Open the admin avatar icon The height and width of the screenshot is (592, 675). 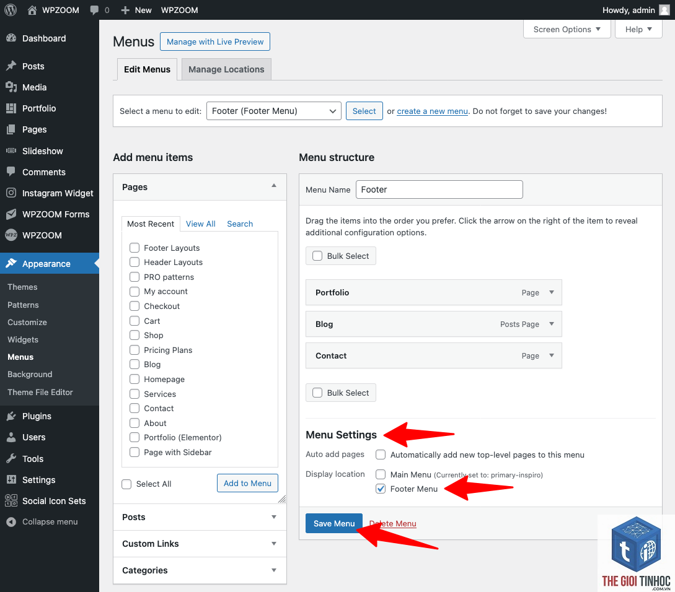664,10
